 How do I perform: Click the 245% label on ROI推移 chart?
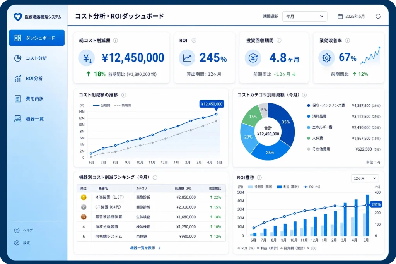click(376, 204)
